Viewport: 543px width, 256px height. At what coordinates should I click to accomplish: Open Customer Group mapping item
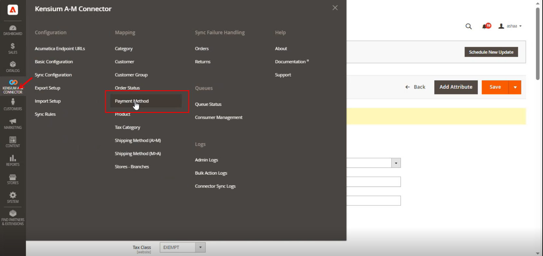(131, 75)
